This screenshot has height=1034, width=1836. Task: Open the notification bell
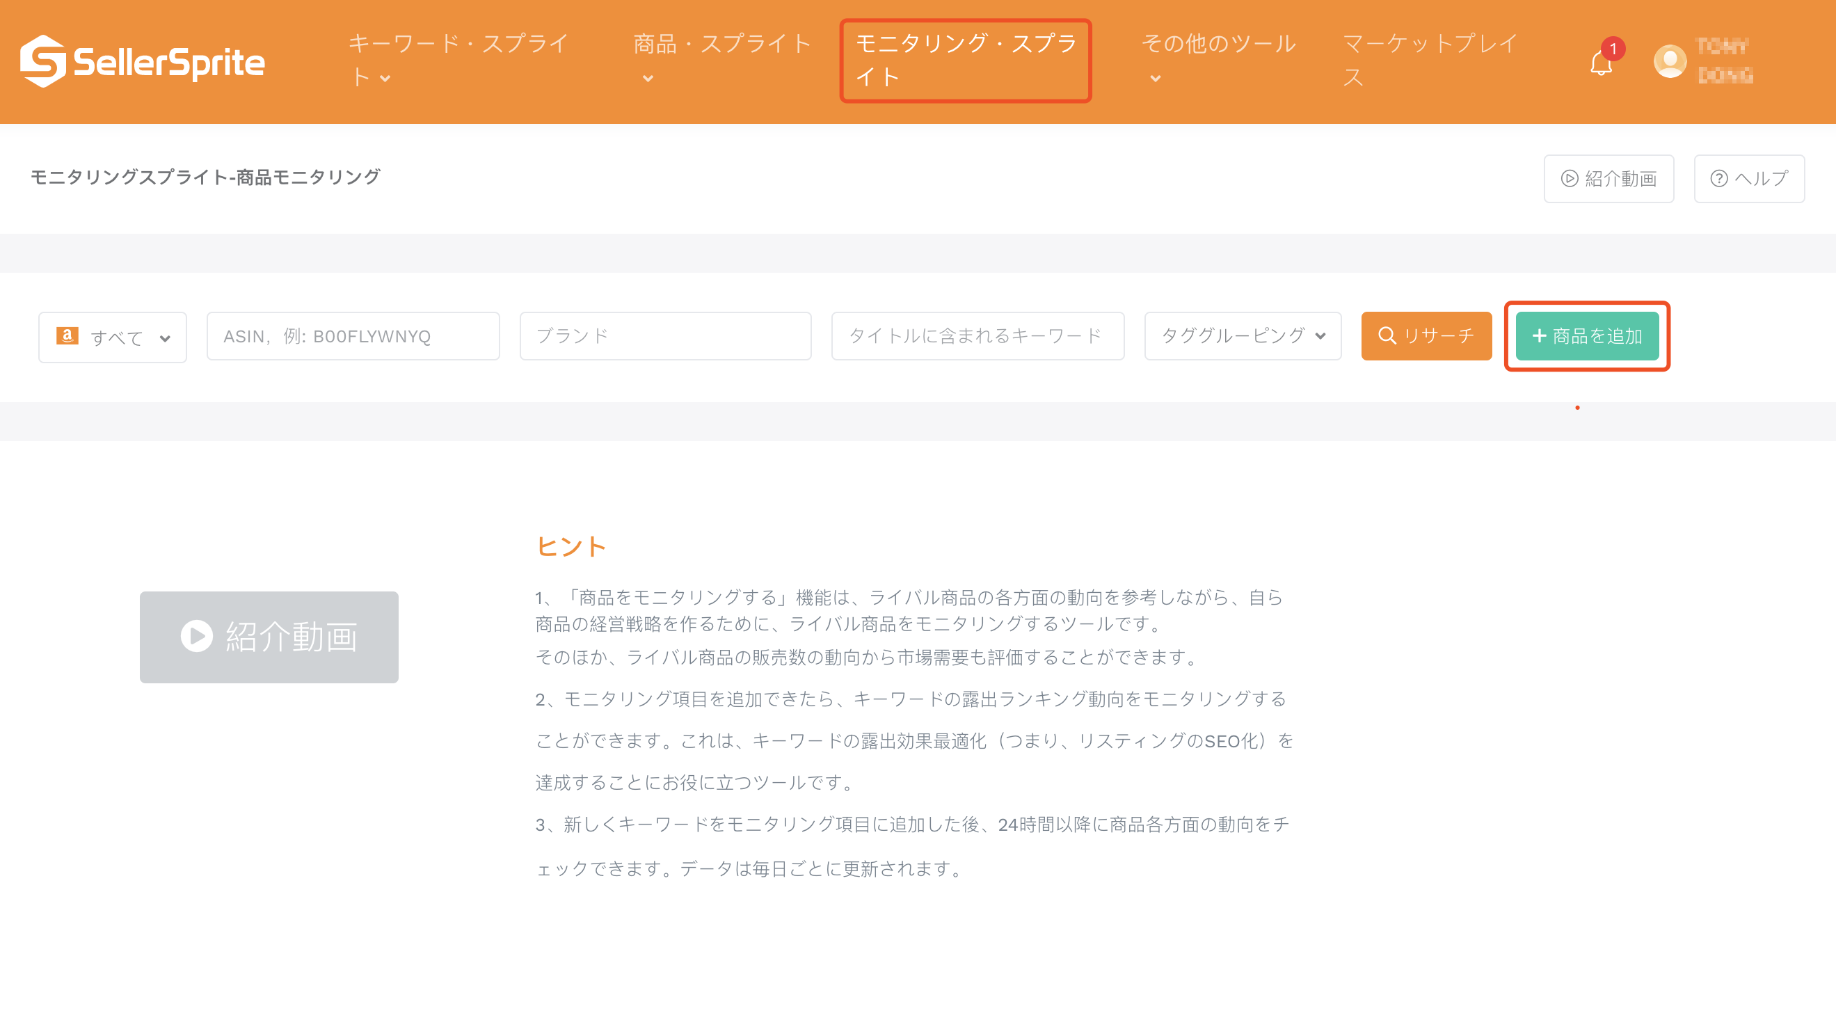coord(1600,63)
